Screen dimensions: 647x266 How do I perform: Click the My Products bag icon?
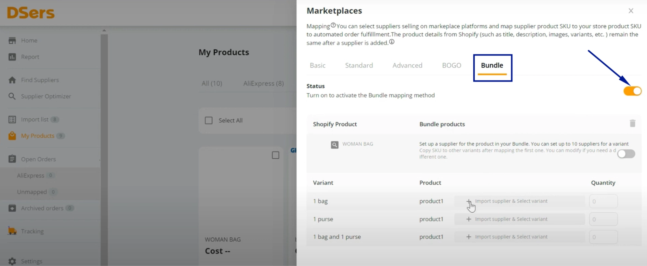pyautogui.click(x=12, y=136)
